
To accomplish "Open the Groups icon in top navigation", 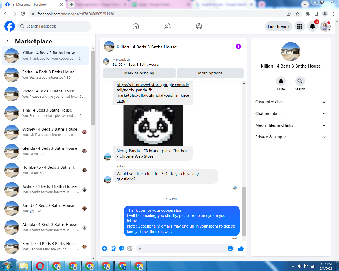I will point(199,26).
